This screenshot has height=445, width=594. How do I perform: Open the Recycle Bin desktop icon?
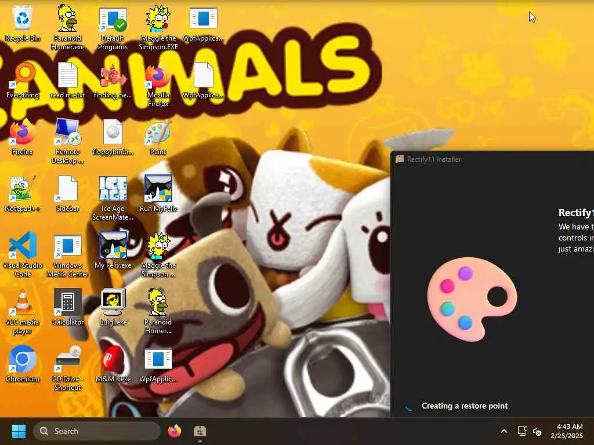23,23
